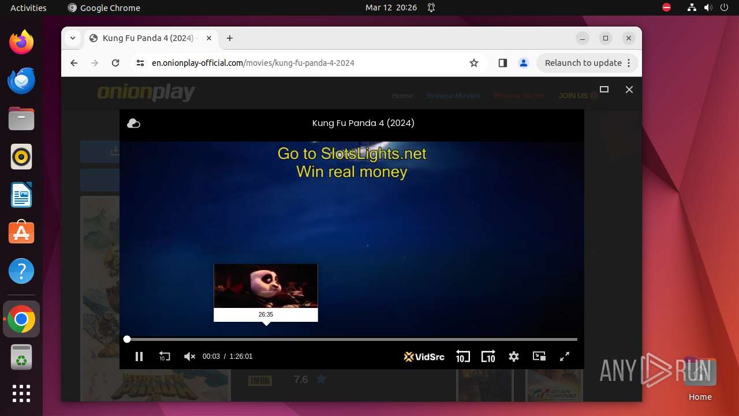Open system volume tray icon
Viewport: 739px width, 416px height.
point(708,8)
